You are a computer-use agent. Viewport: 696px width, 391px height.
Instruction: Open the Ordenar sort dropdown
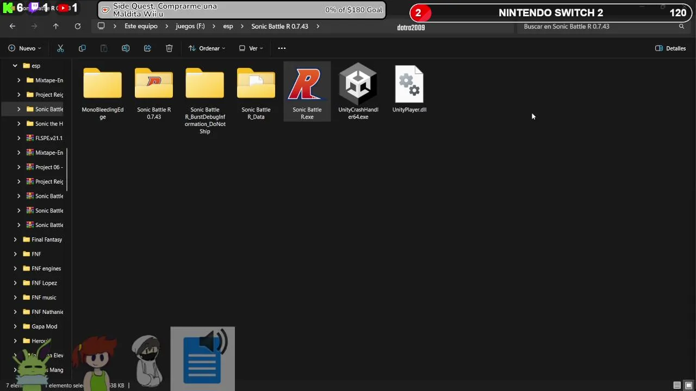pyautogui.click(x=207, y=48)
